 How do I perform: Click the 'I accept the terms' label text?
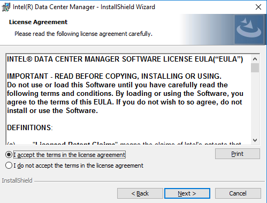tap(70, 155)
